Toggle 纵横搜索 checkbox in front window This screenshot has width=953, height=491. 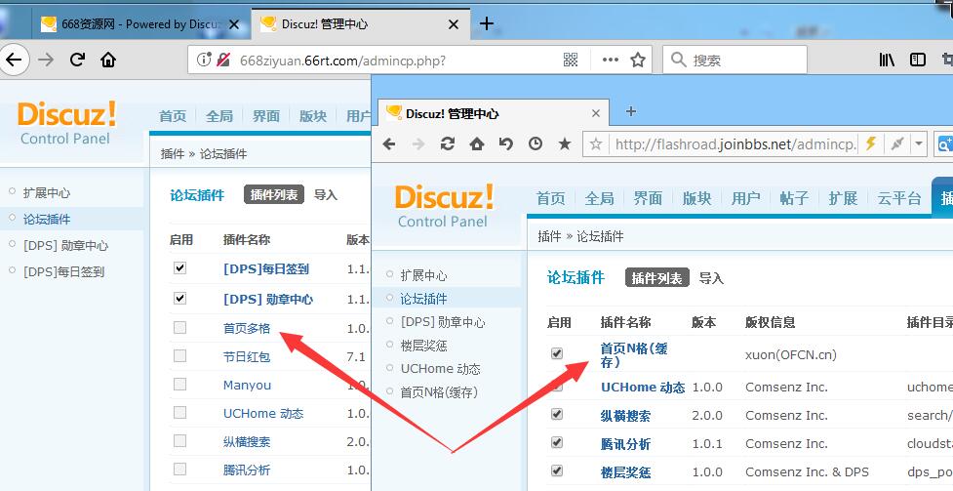[557, 414]
